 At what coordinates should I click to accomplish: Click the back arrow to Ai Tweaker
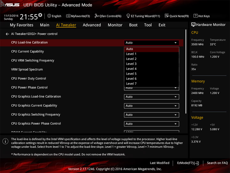(x=7, y=34)
